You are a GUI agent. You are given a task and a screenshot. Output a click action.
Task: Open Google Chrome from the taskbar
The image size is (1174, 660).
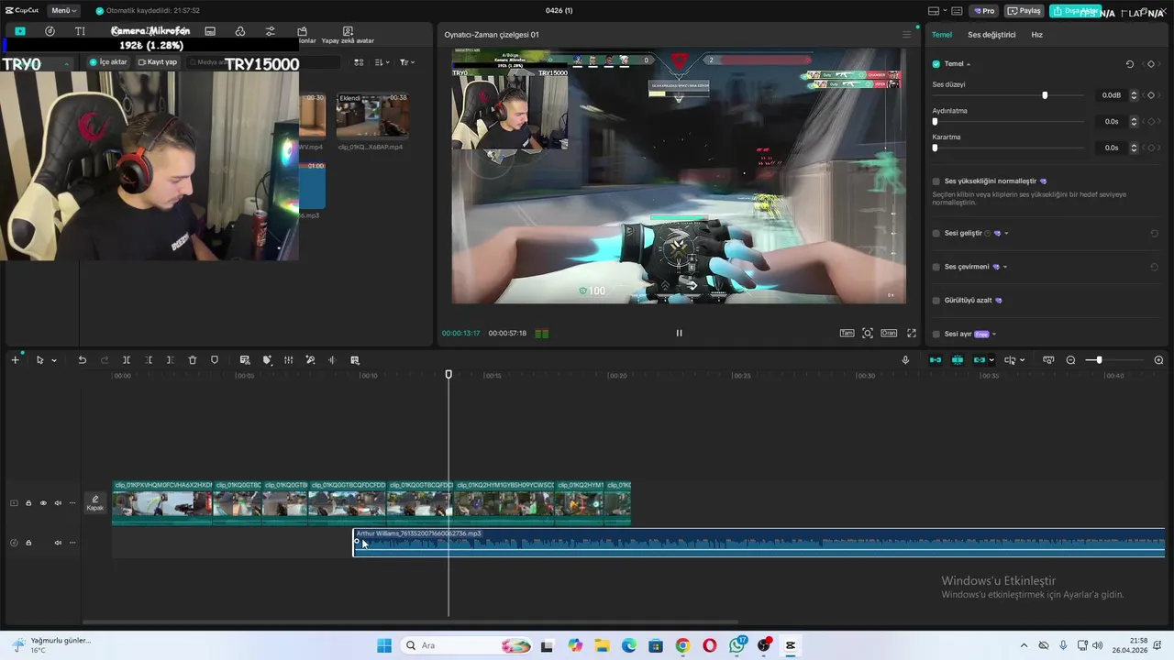(682, 645)
